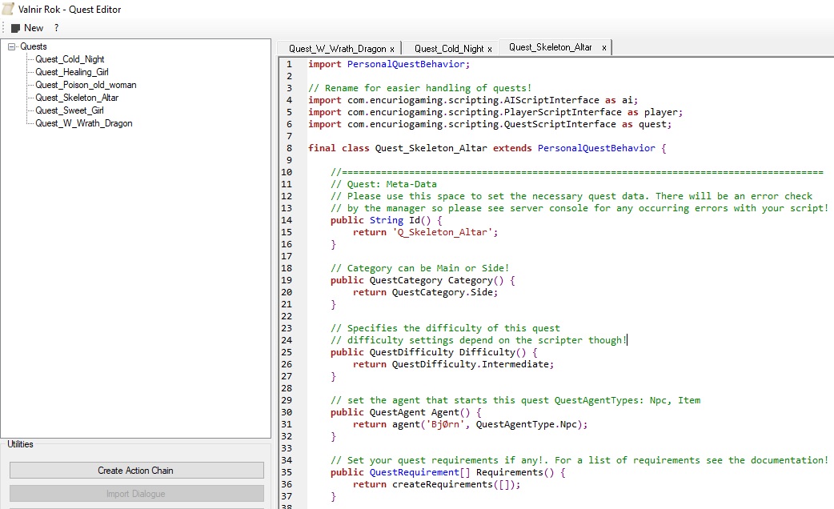Click line 'public QuestAgent Agent() {'

click(406, 412)
